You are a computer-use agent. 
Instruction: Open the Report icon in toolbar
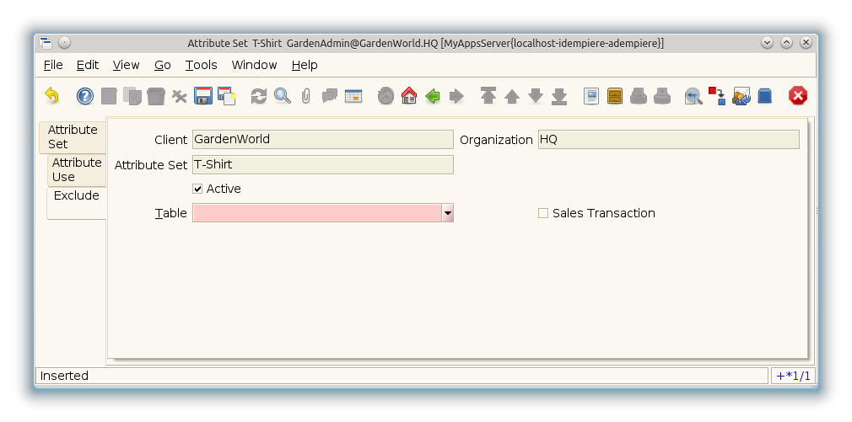pos(591,96)
